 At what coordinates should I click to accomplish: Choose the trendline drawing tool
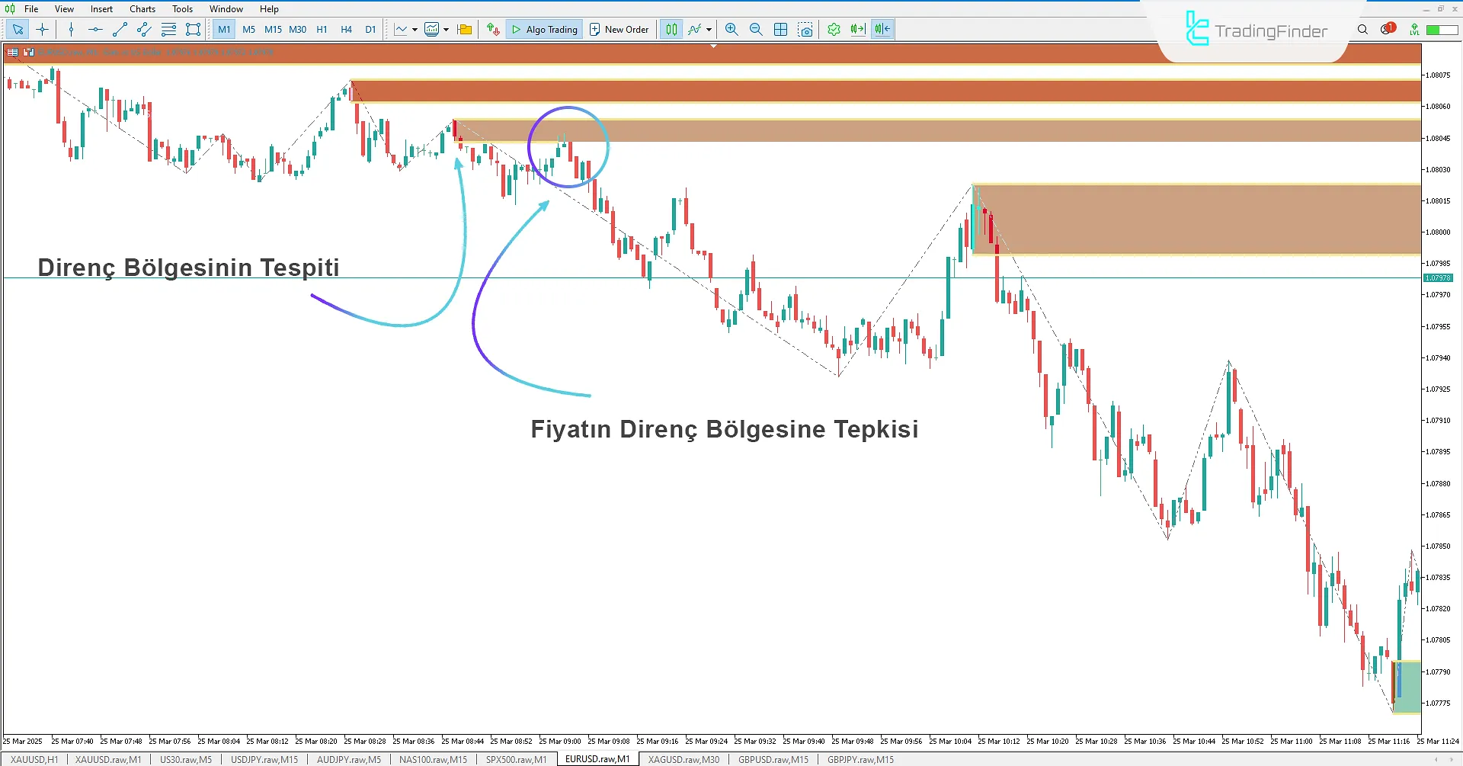120,30
